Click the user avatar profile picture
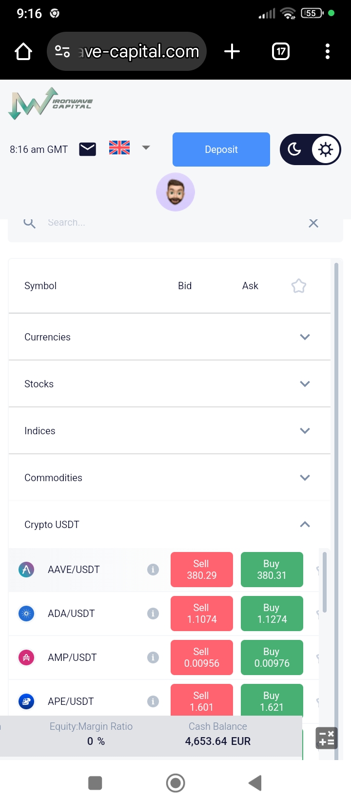 [x=175, y=192]
